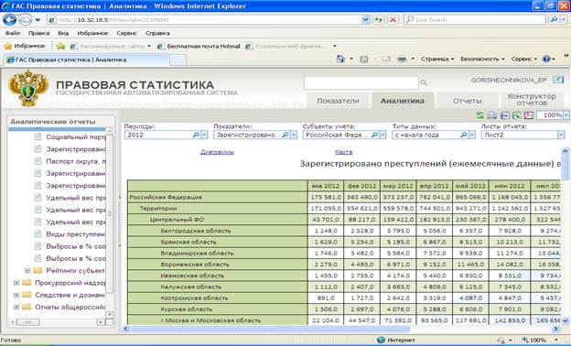Switch to the Отчеты tab
Viewport: 571px width, 346px height.
tap(468, 101)
